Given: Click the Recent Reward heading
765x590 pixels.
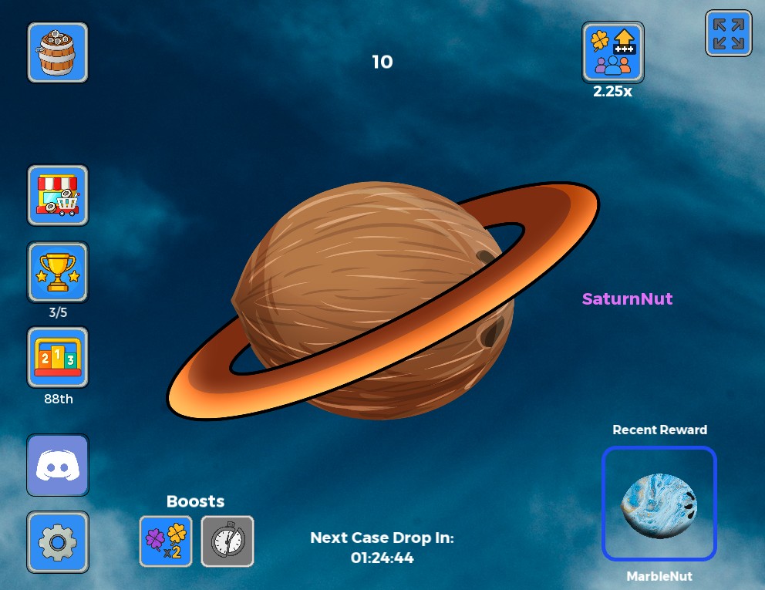Looking at the screenshot, I should [659, 430].
